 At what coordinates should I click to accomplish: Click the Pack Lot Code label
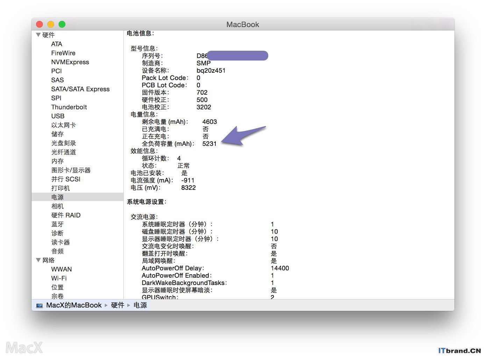165,78
